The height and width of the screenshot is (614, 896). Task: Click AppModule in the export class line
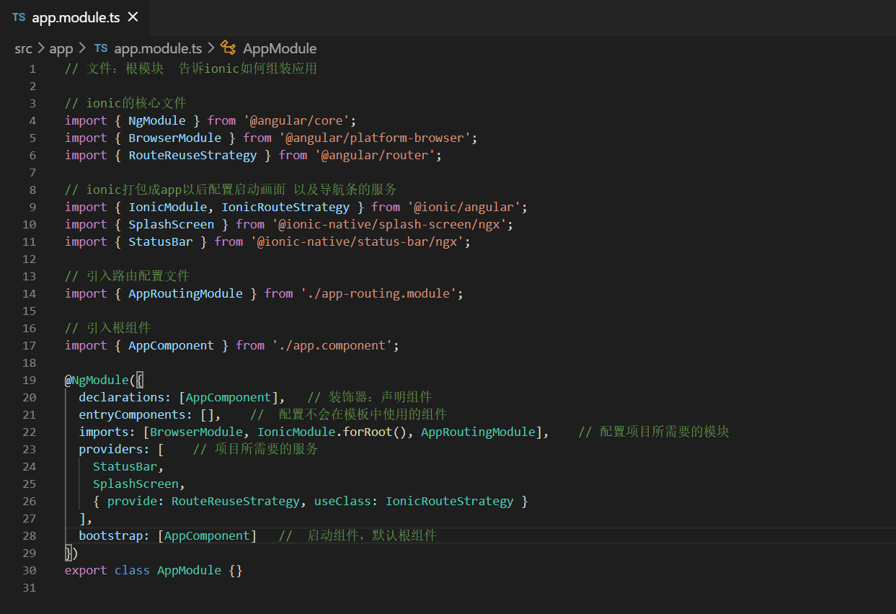(189, 570)
